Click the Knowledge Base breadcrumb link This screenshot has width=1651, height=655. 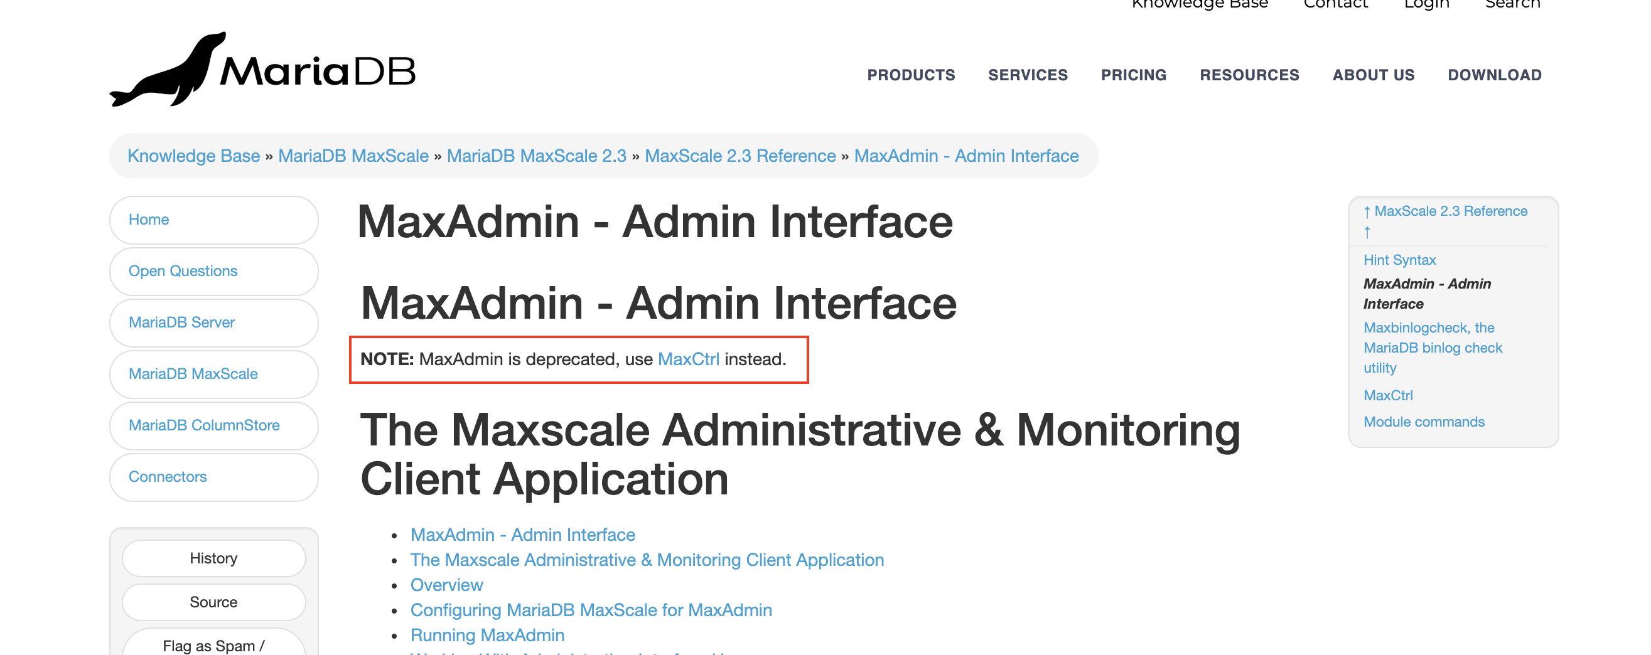coord(193,156)
